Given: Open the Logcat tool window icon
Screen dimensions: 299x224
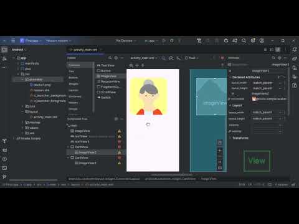Looking at the screenshot, I should pyautogui.click(x=4, y=150).
